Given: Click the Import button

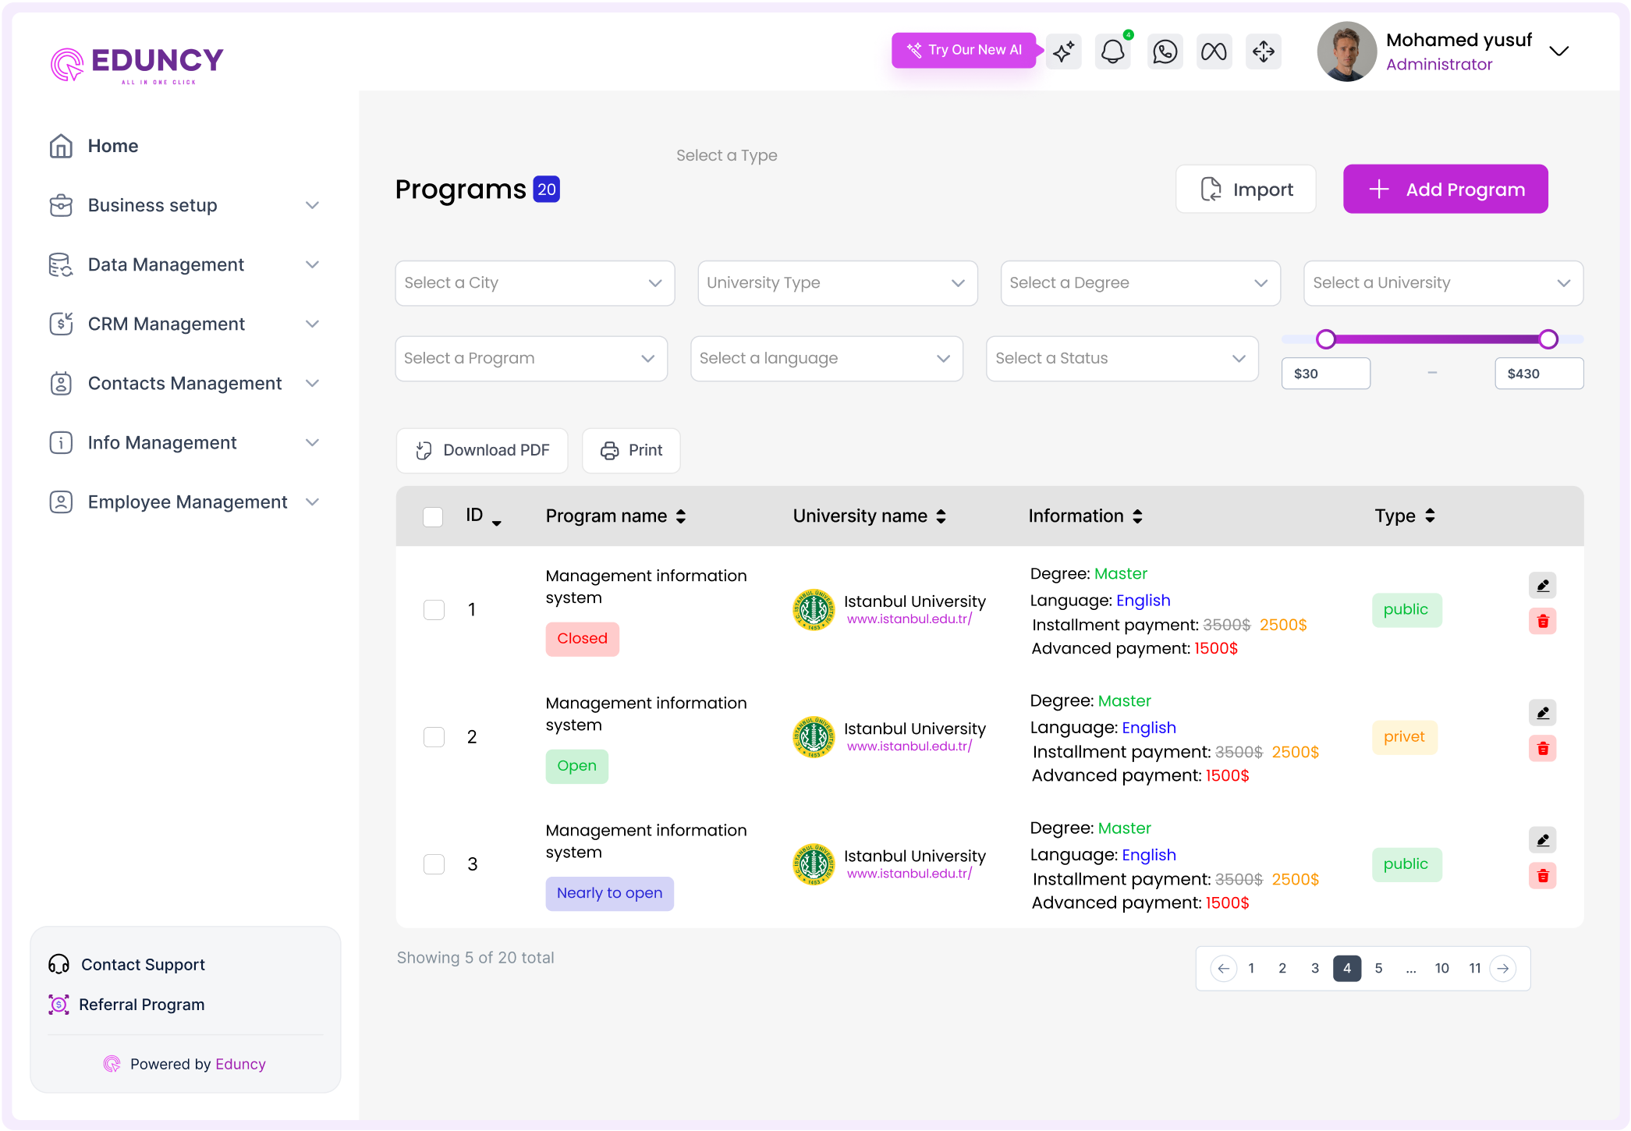Looking at the screenshot, I should [1246, 189].
